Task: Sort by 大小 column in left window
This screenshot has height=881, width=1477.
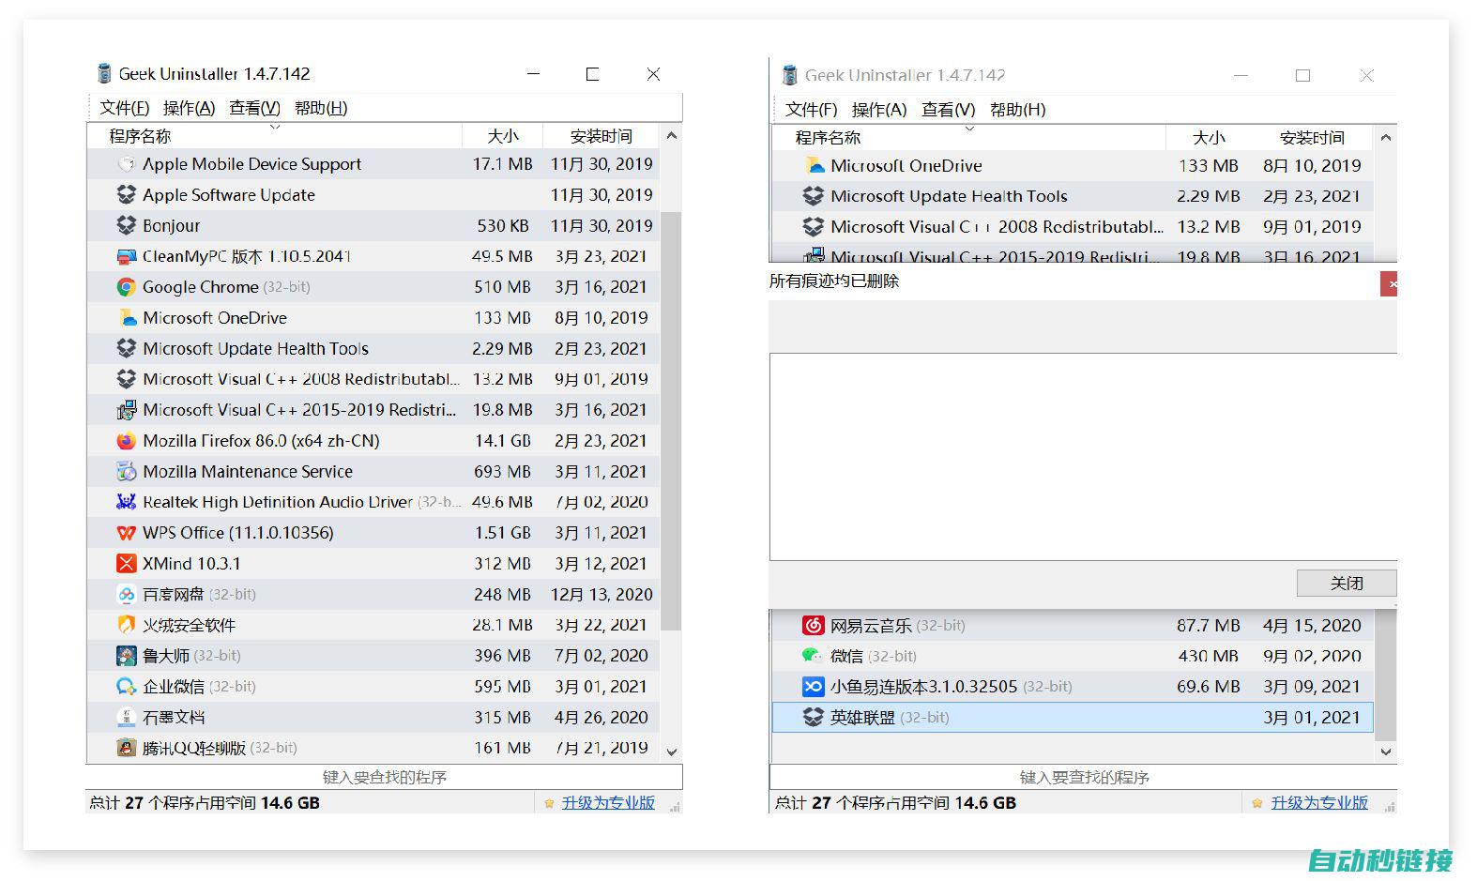Action: tap(502, 137)
